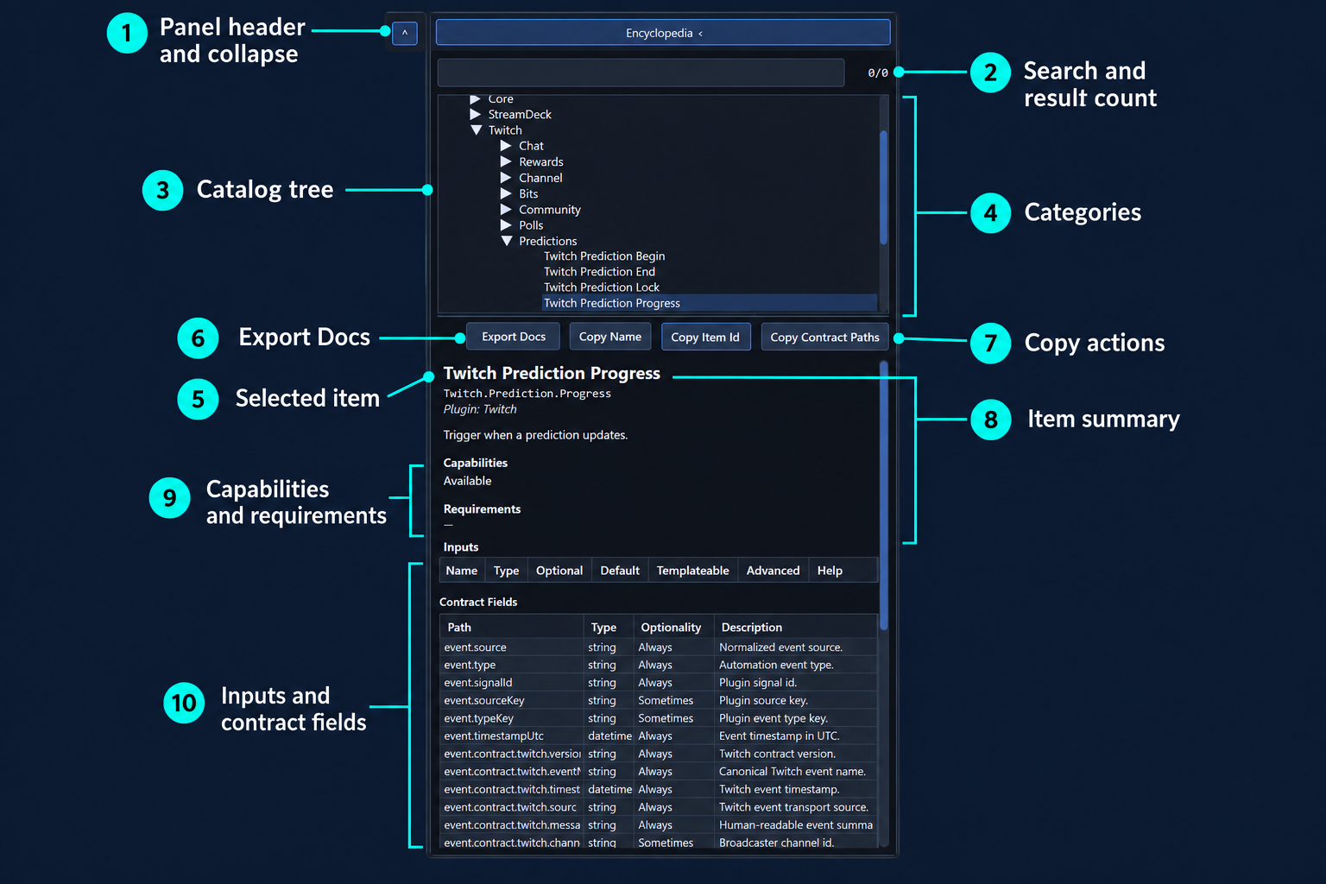The width and height of the screenshot is (1326, 884).
Task: Click the Copy Contract Paths button
Action: 824,337
